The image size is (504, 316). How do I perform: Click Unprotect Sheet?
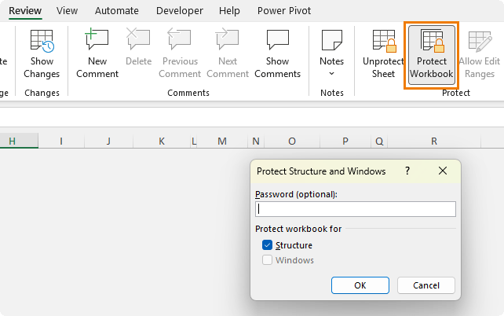pos(383,54)
